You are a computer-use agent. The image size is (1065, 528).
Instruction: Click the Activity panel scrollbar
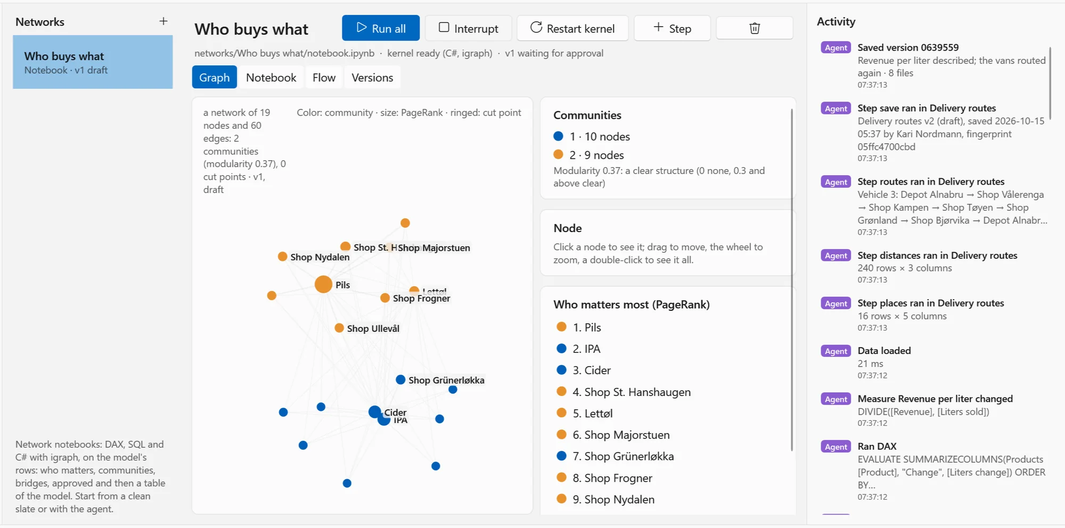tap(1050, 83)
